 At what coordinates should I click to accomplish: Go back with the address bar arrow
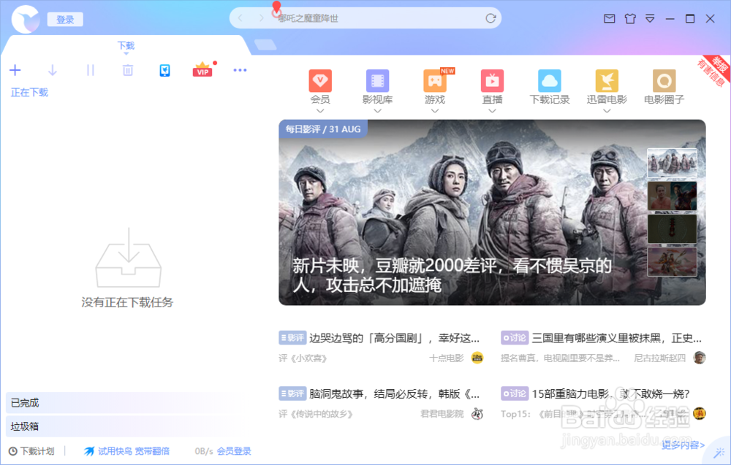[x=240, y=18]
